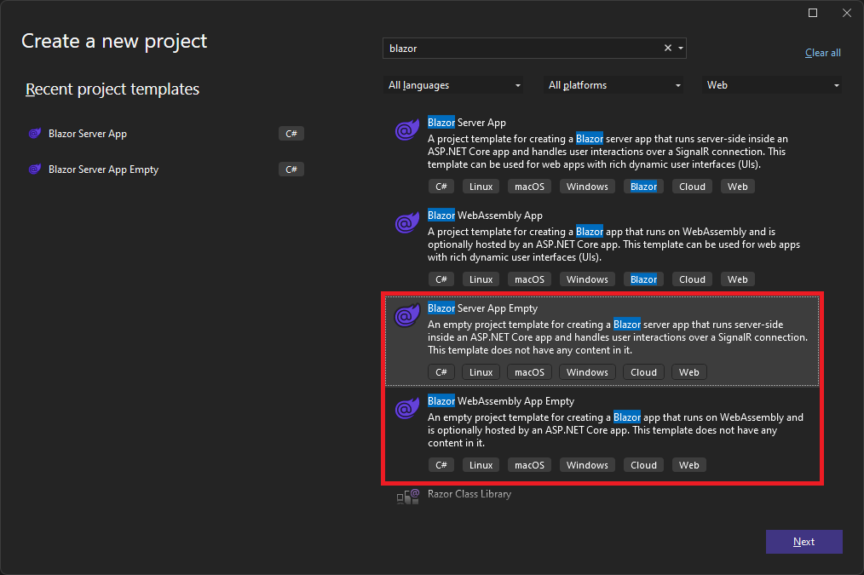Click the Windows tag under Blazor WebAssembly App
The width and height of the screenshot is (864, 575).
tap(587, 279)
